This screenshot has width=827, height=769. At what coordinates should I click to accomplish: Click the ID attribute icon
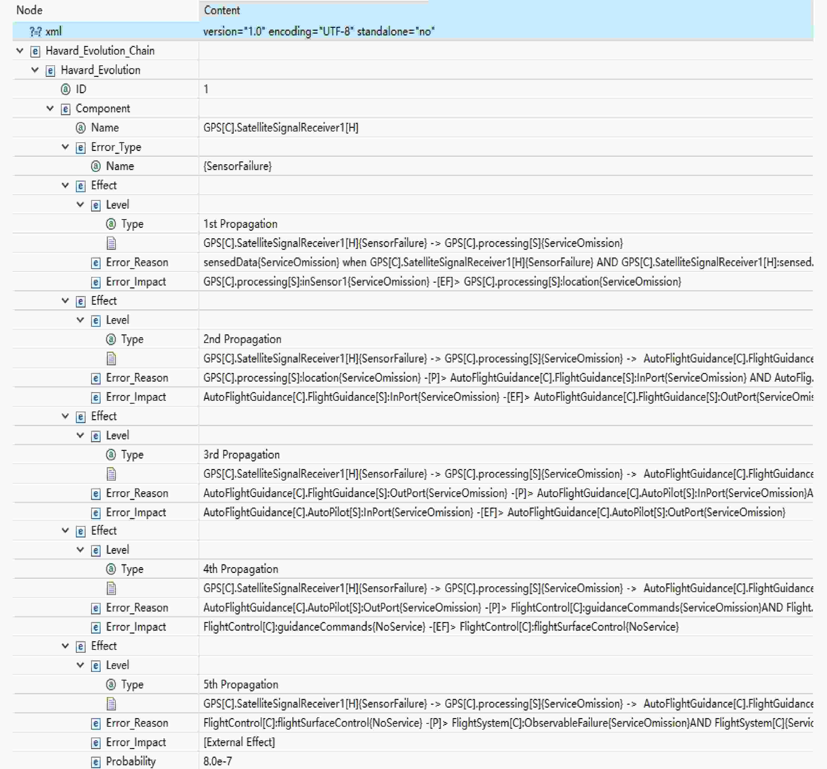(66, 89)
